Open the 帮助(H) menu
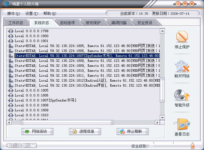The height and width of the screenshot is (150, 204). tap(50, 14)
